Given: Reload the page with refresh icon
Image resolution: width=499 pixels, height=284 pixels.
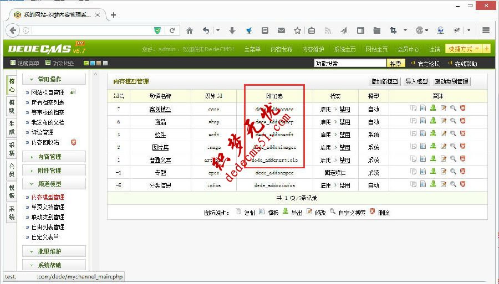Looking at the screenshot, I should [x=172, y=30].
